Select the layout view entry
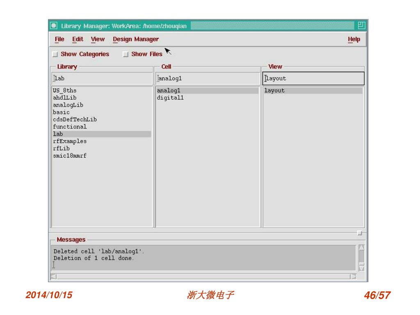Screen dimensions: 420x315 pos(274,91)
